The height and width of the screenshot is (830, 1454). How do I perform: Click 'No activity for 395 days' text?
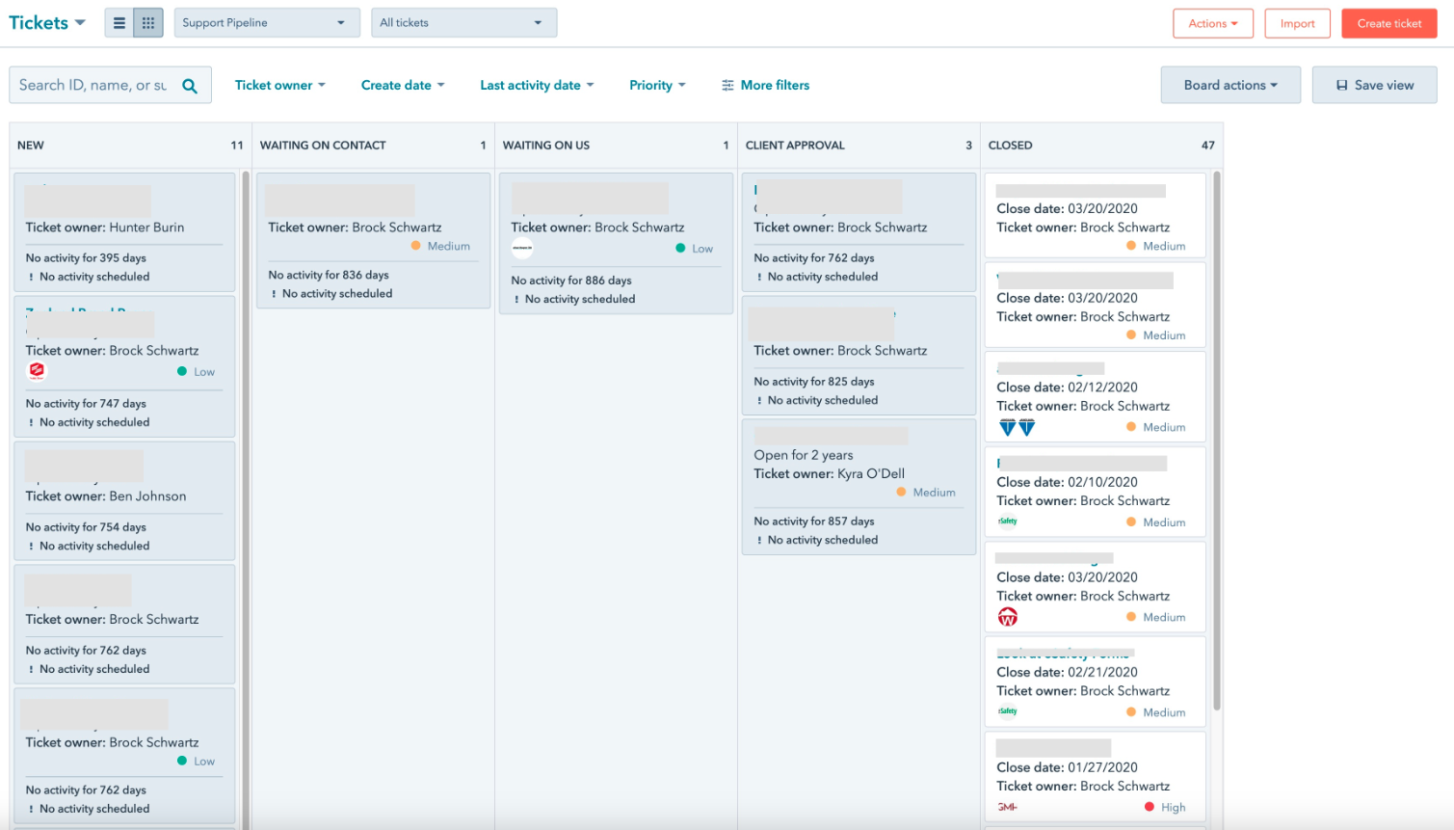[86, 257]
